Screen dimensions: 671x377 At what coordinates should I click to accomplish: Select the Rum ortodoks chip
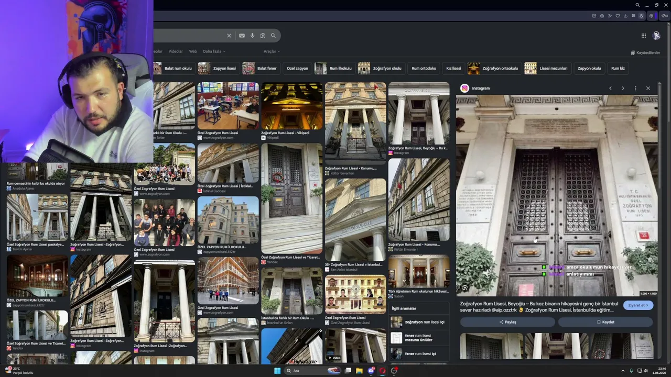click(x=424, y=69)
